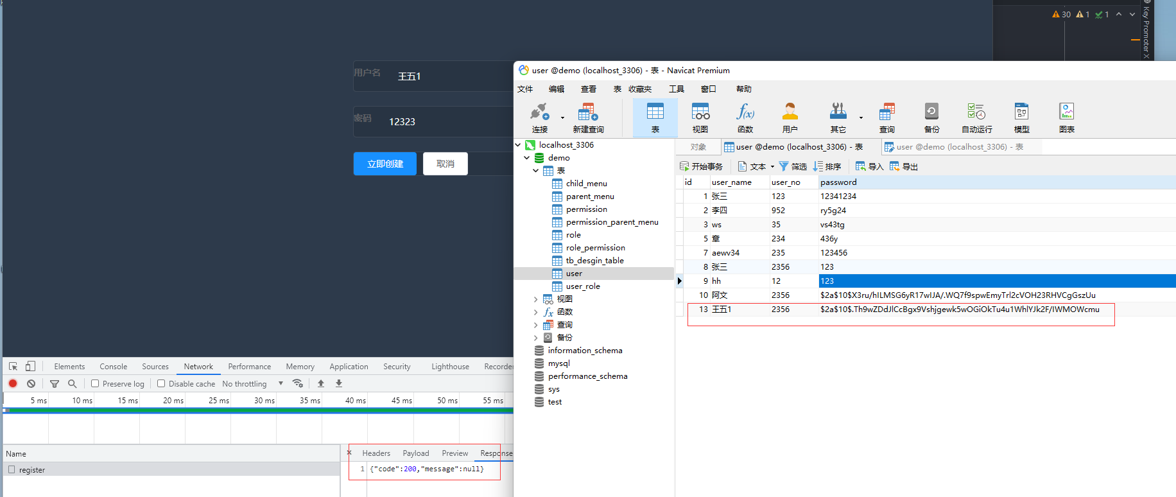This screenshot has width=1176, height=497.
Task: Select the information_schema database
Action: pos(585,351)
